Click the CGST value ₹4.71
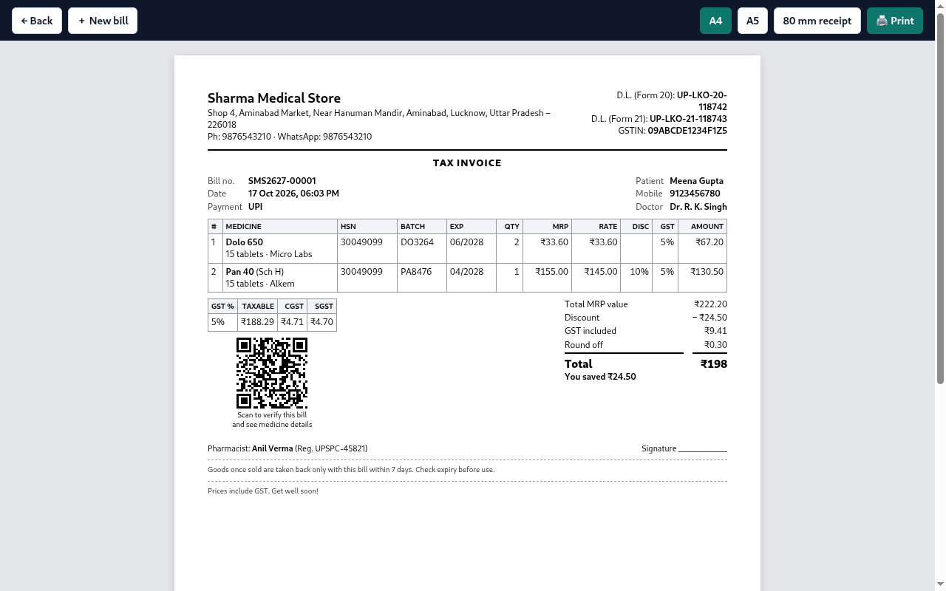The width and height of the screenshot is (946, 591). pyautogui.click(x=293, y=322)
